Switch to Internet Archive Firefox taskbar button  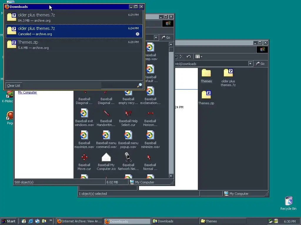79,221
